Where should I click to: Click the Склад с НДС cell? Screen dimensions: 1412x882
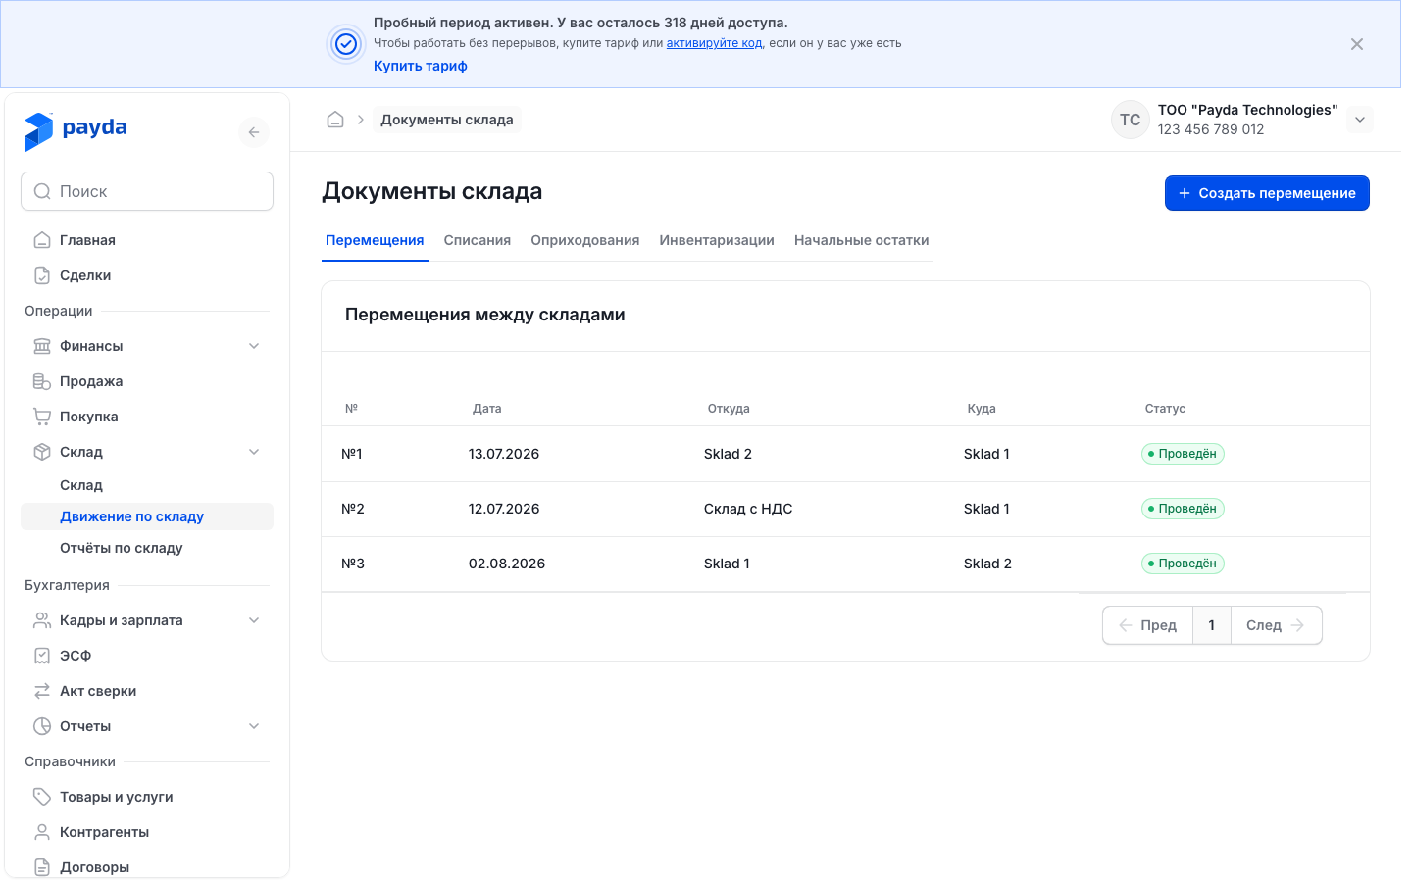point(748,509)
